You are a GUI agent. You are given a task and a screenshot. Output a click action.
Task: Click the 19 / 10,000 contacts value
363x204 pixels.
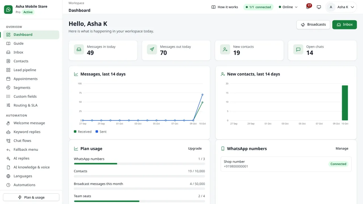196,171
